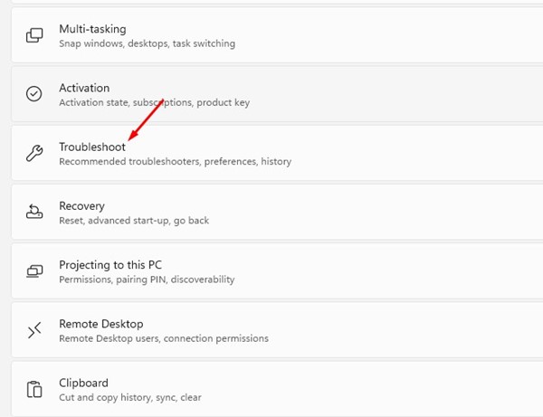This screenshot has height=417, width=543.
Task: Open Projecting to this PC title
Action: pyautogui.click(x=110, y=265)
